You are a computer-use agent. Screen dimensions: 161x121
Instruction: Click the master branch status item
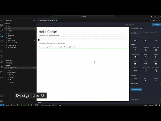click(7, 105)
